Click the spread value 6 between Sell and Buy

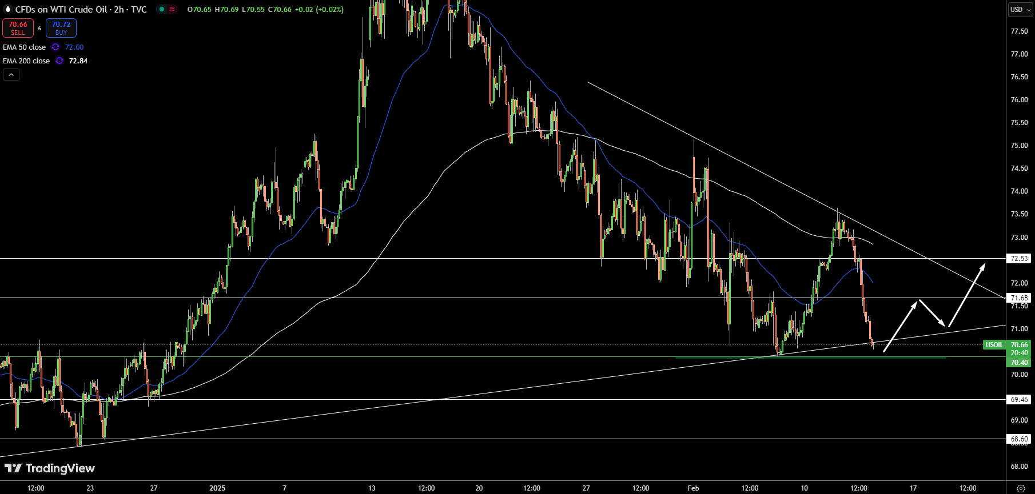click(39, 28)
